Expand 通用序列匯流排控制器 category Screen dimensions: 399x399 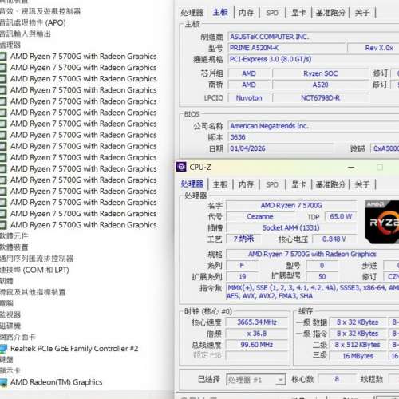[x=37, y=259]
